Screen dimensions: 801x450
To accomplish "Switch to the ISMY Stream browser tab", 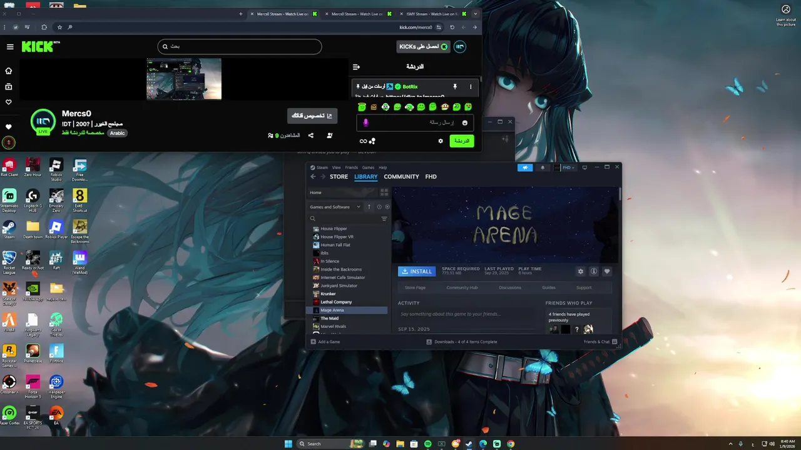I will (432, 14).
